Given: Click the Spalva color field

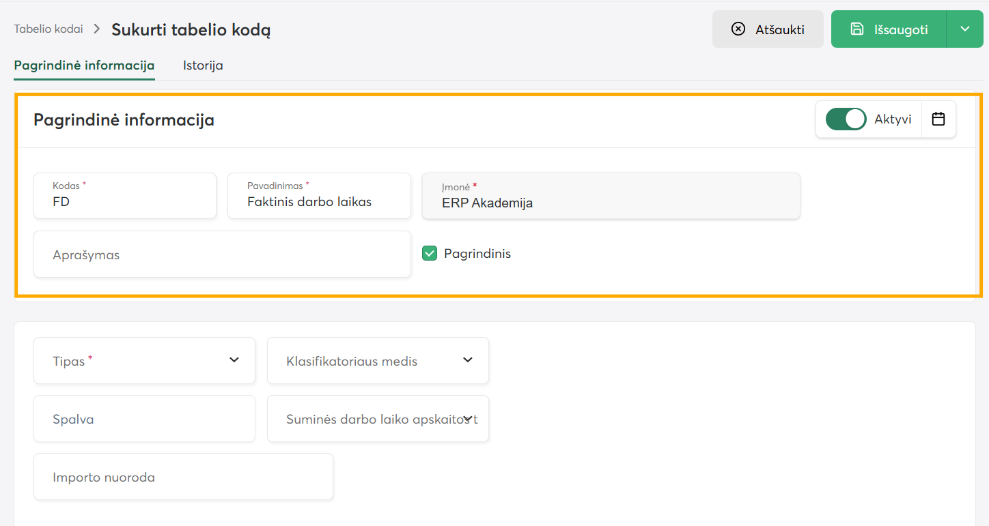Looking at the screenshot, I should [x=144, y=418].
